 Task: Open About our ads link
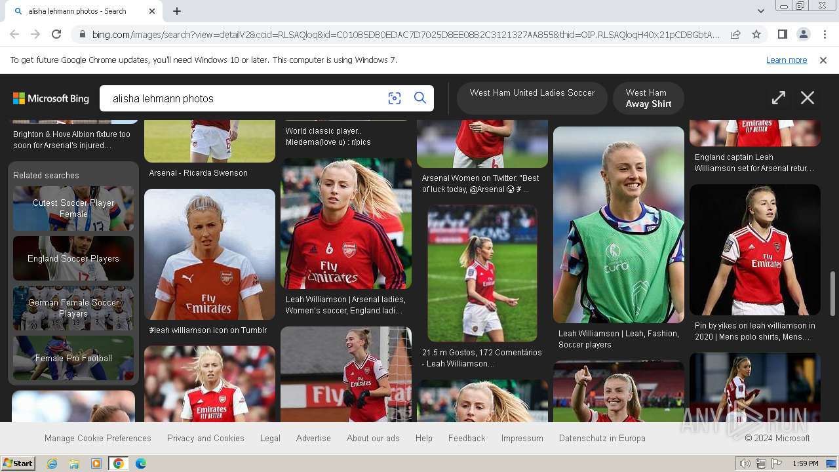pyautogui.click(x=373, y=438)
